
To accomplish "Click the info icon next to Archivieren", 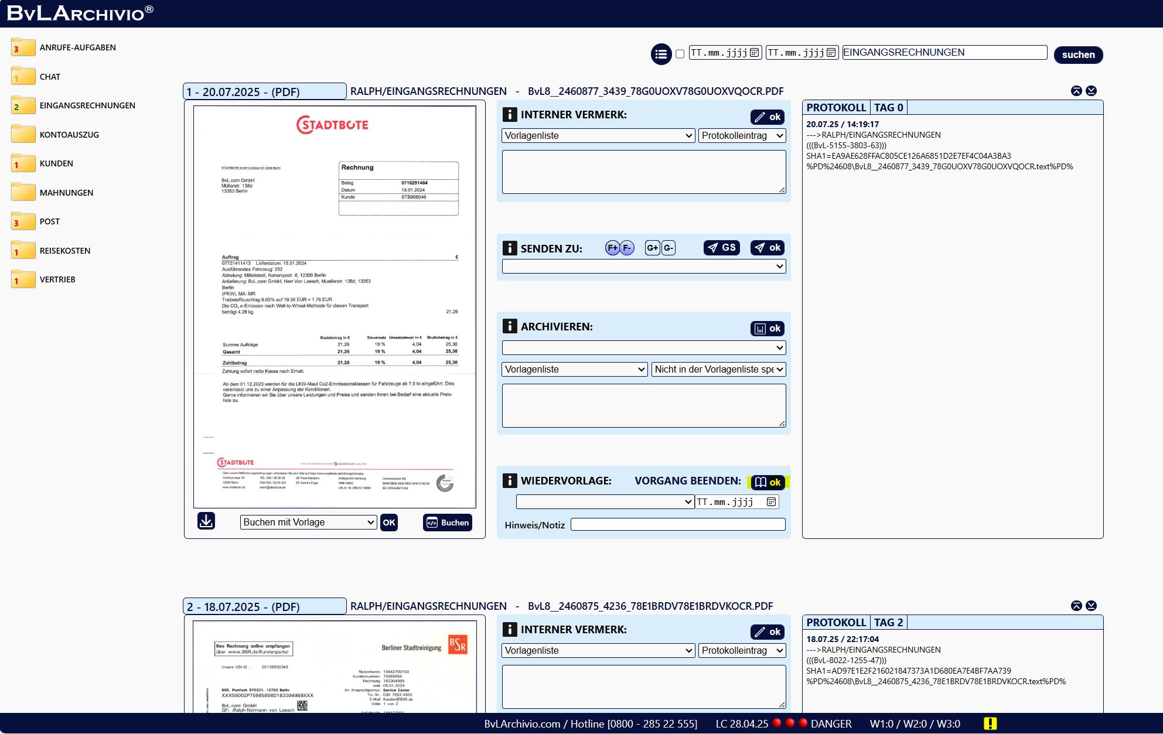I will click(x=510, y=326).
